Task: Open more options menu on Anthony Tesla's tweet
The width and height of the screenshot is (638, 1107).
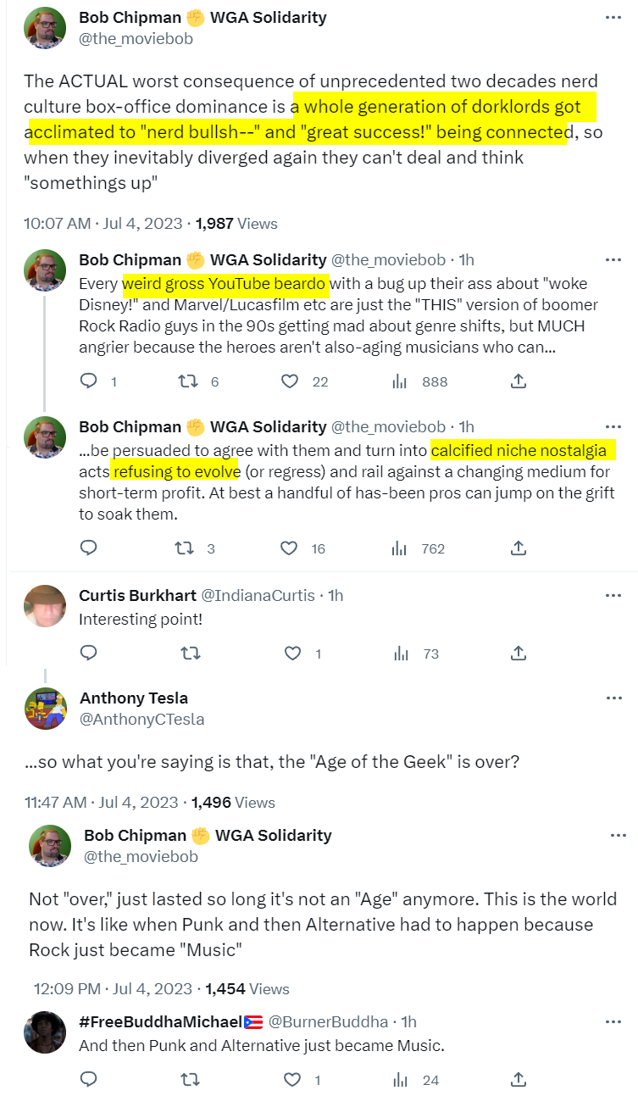Action: click(614, 698)
